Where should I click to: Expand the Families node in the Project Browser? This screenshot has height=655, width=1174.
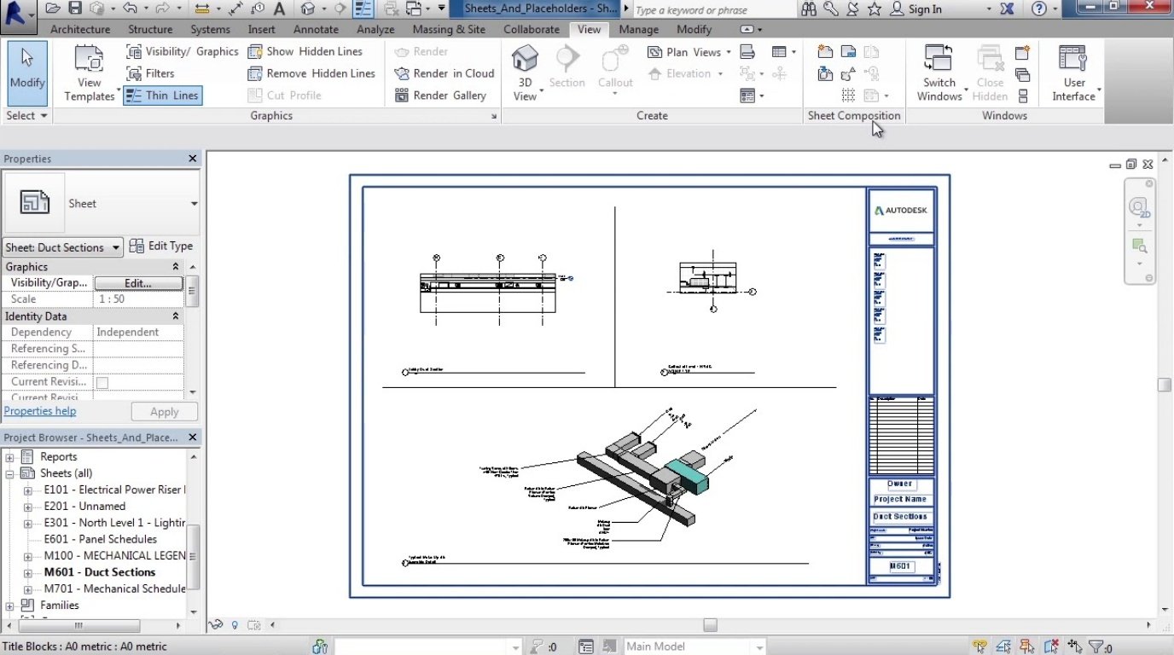[10, 606]
